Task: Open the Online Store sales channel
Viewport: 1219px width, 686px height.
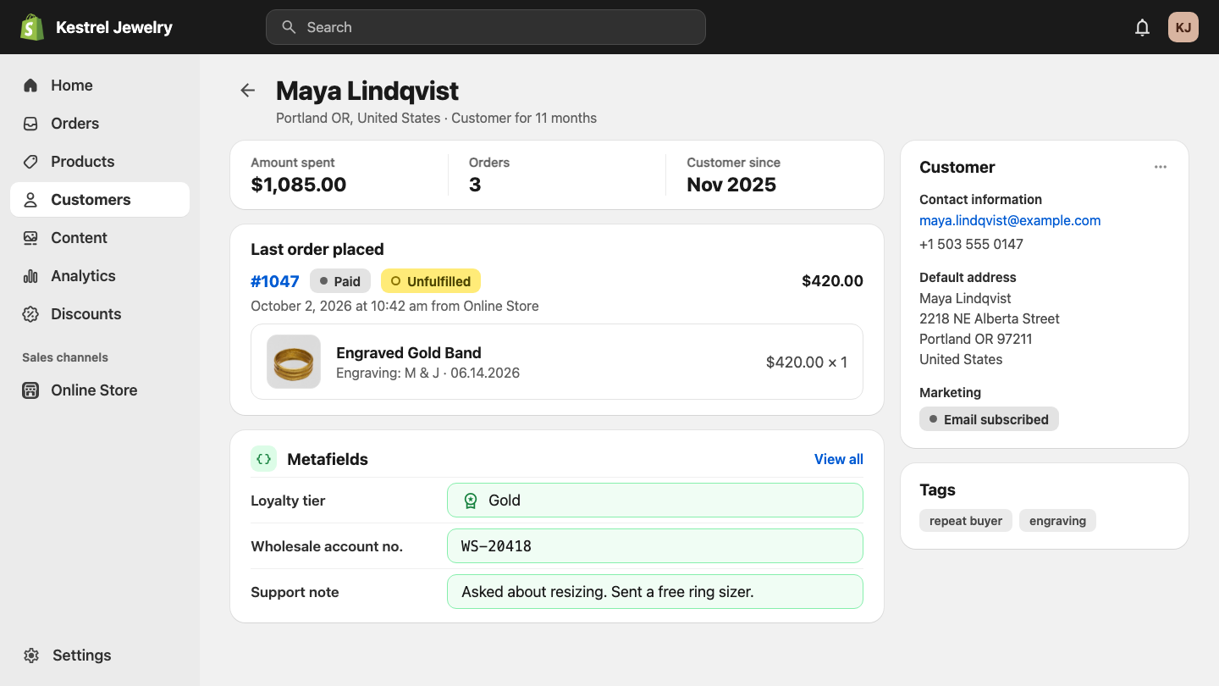Action: (x=100, y=390)
